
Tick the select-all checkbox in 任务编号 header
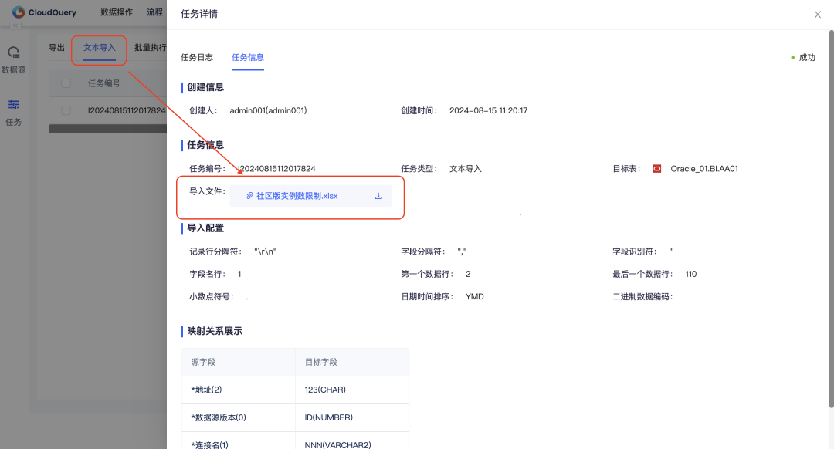click(66, 83)
